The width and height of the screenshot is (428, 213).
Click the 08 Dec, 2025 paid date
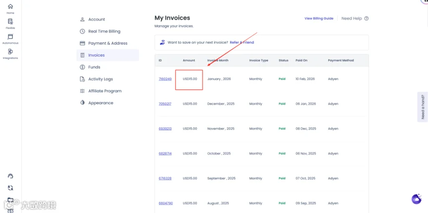coord(306,128)
